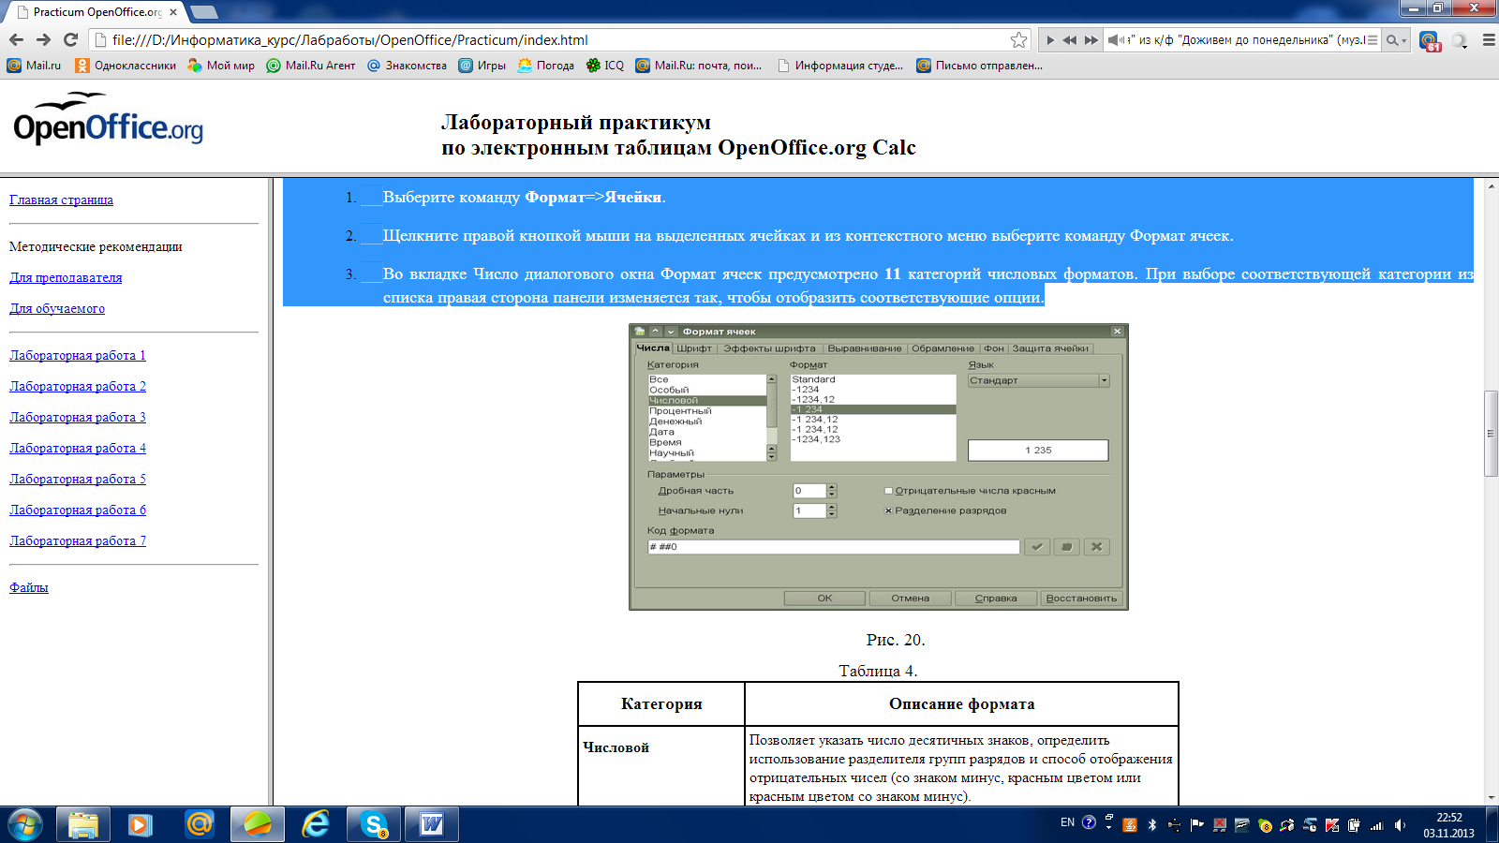Open Mail.Ru Agent taskbar icon
The width and height of the screenshot is (1499, 843).
[x=199, y=824]
